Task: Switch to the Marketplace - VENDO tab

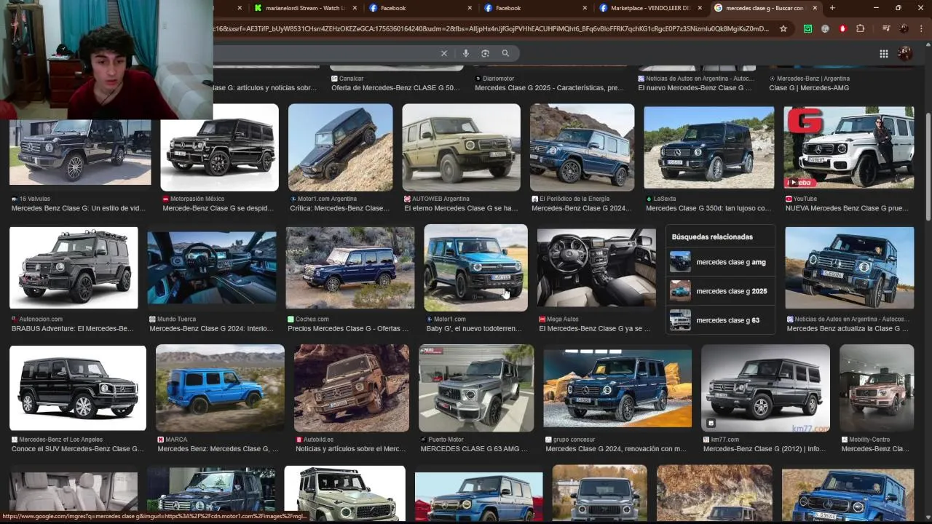Action: (x=649, y=8)
